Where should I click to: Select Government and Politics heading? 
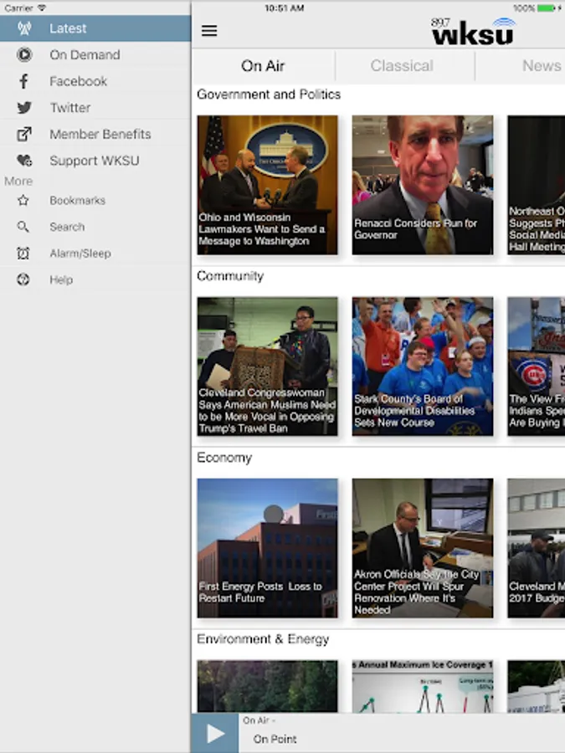(269, 94)
